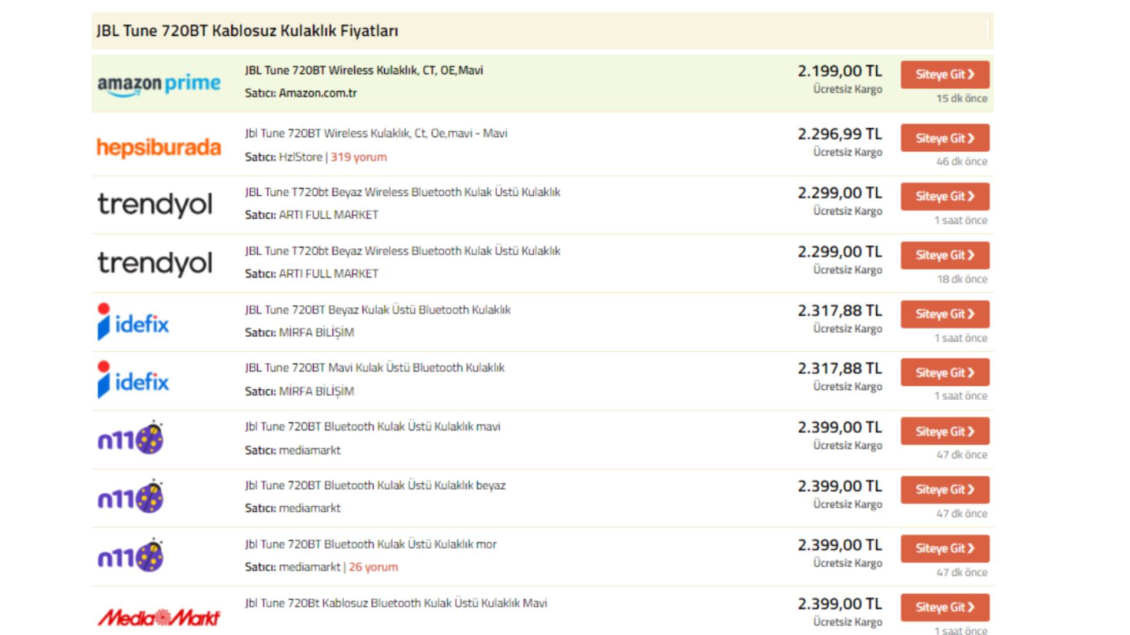Open Trendyol T720bt Beyaz title in 18 dk önce row
1130x635 pixels.
pos(403,251)
